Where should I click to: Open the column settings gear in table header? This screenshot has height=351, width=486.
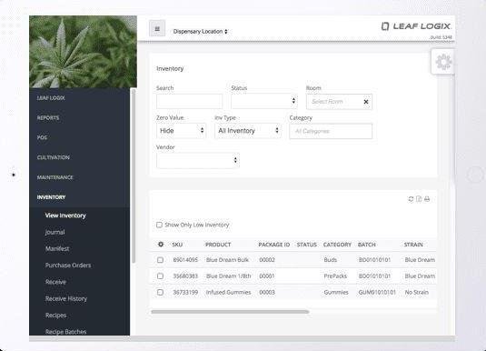[161, 245]
